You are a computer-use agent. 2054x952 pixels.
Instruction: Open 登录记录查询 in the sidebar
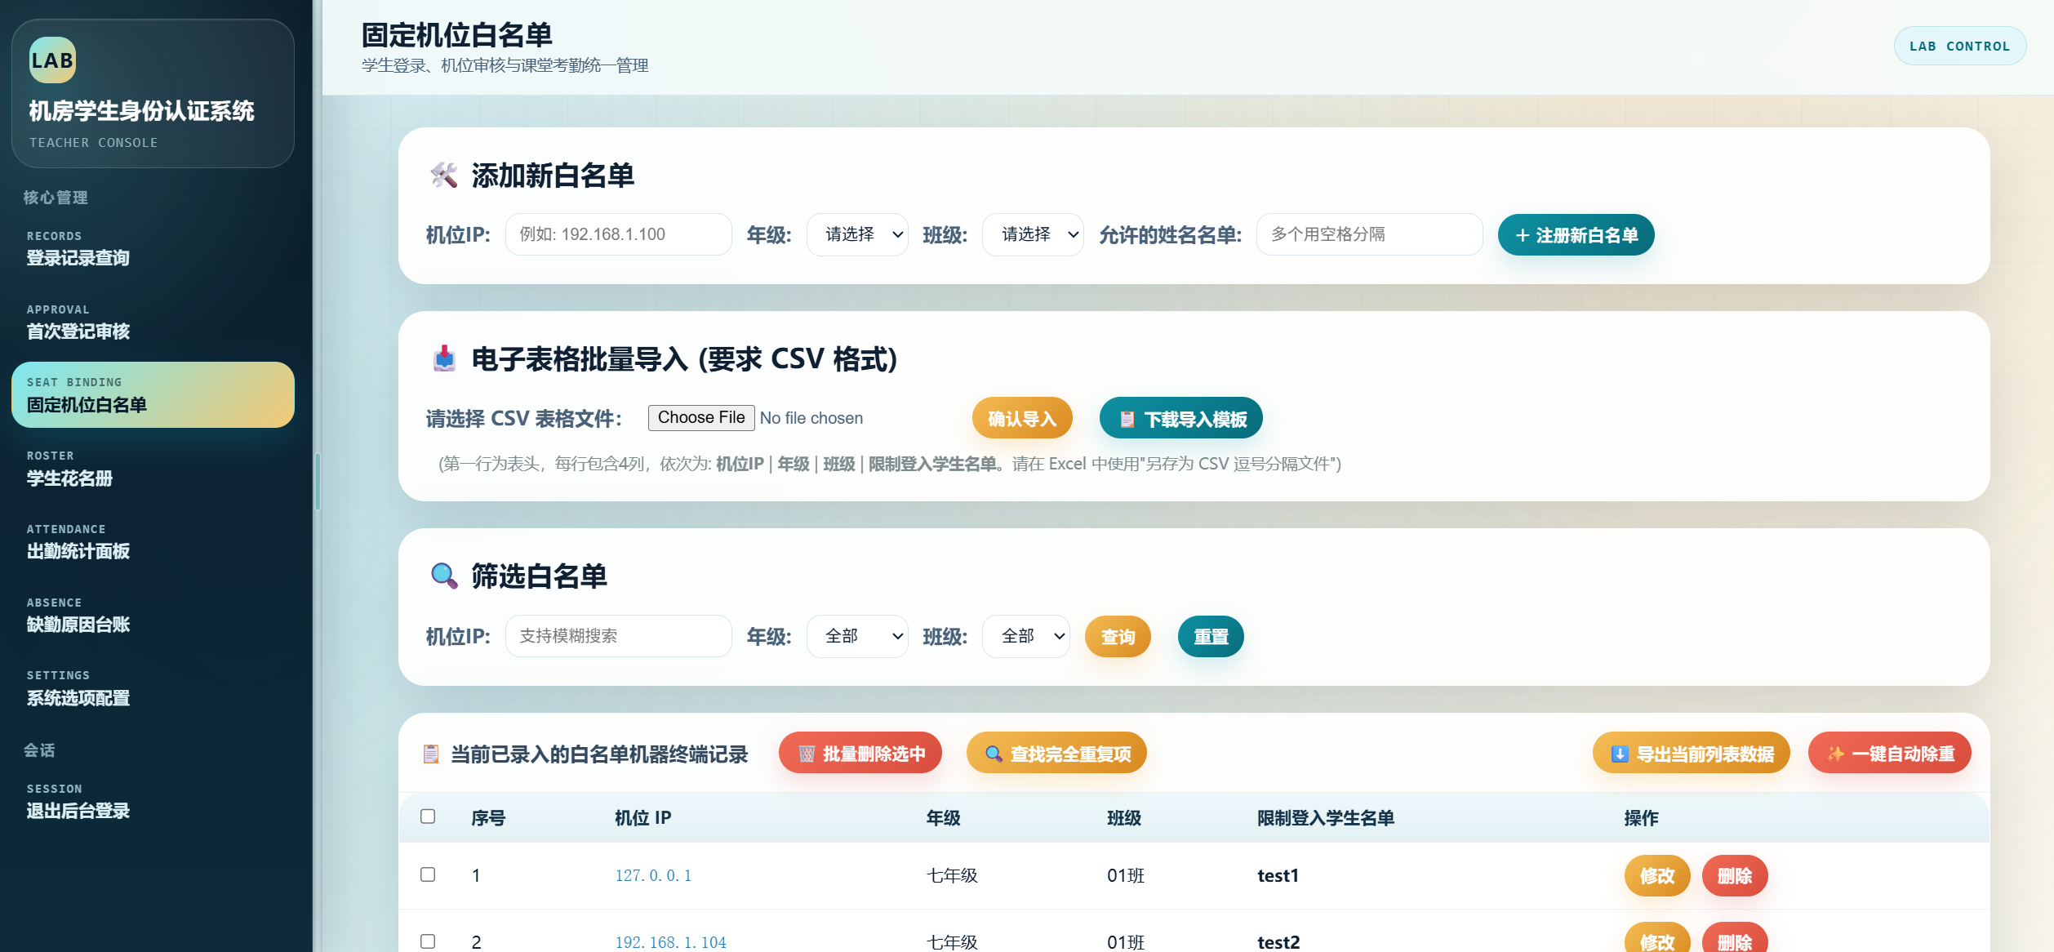153,248
